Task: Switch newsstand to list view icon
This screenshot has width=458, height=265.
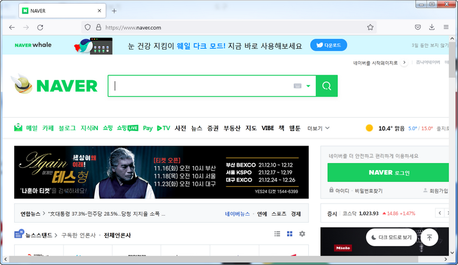Action: click(x=277, y=234)
